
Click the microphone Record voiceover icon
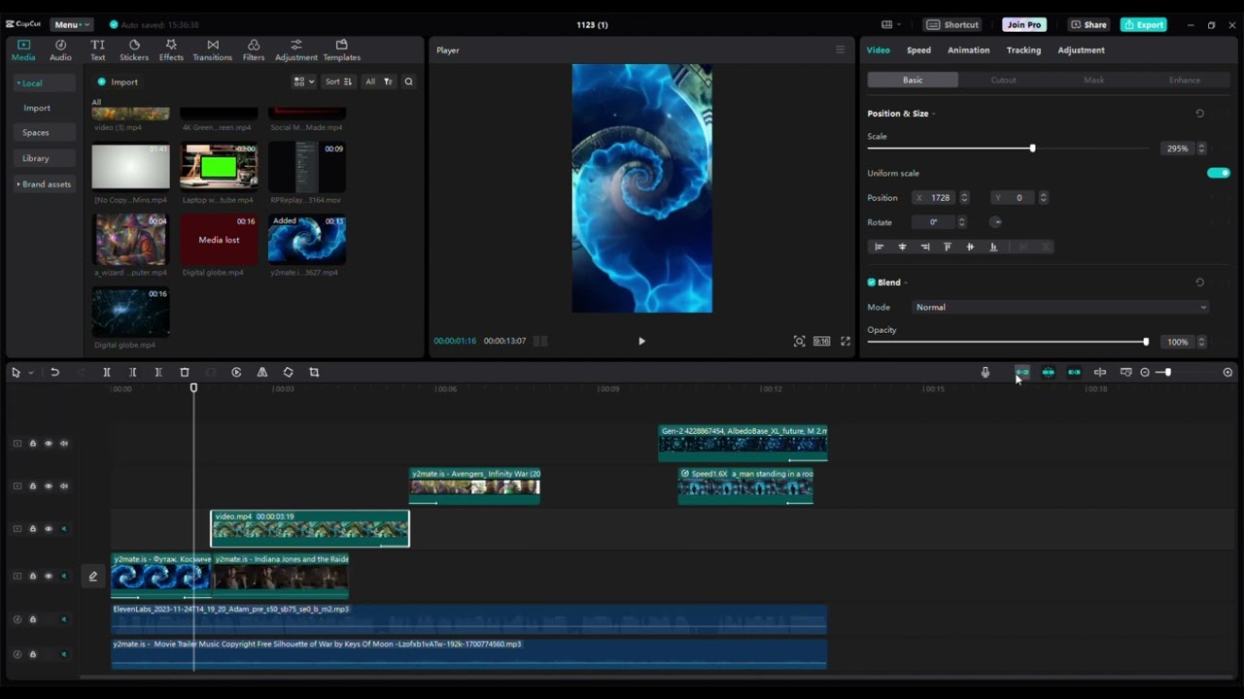tap(985, 372)
